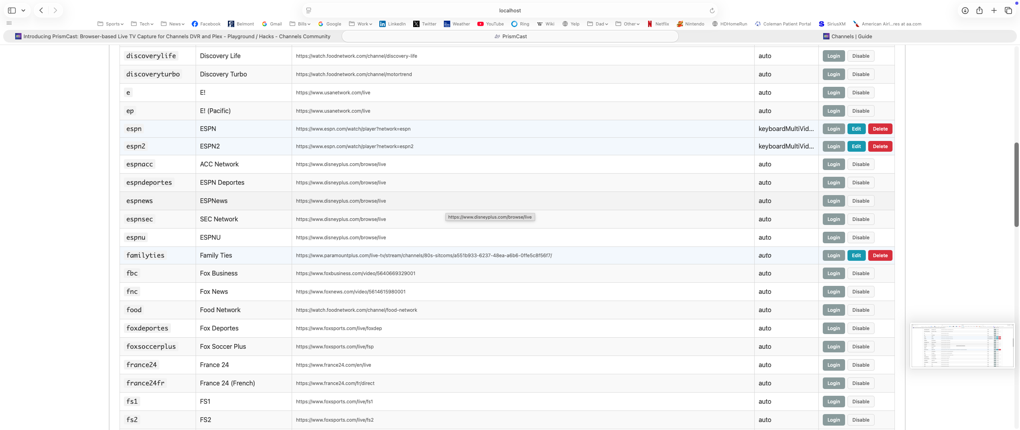
Task: Disable the Discovery Life channel
Action: click(861, 56)
